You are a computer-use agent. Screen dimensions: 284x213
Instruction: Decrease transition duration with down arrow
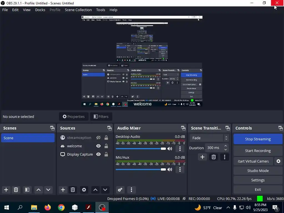coord(225,150)
